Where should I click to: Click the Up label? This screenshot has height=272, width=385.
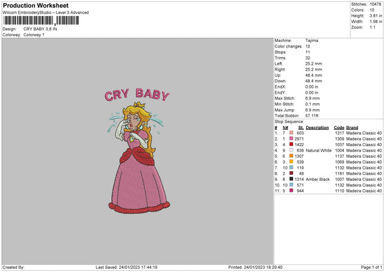pyautogui.click(x=277, y=75)
